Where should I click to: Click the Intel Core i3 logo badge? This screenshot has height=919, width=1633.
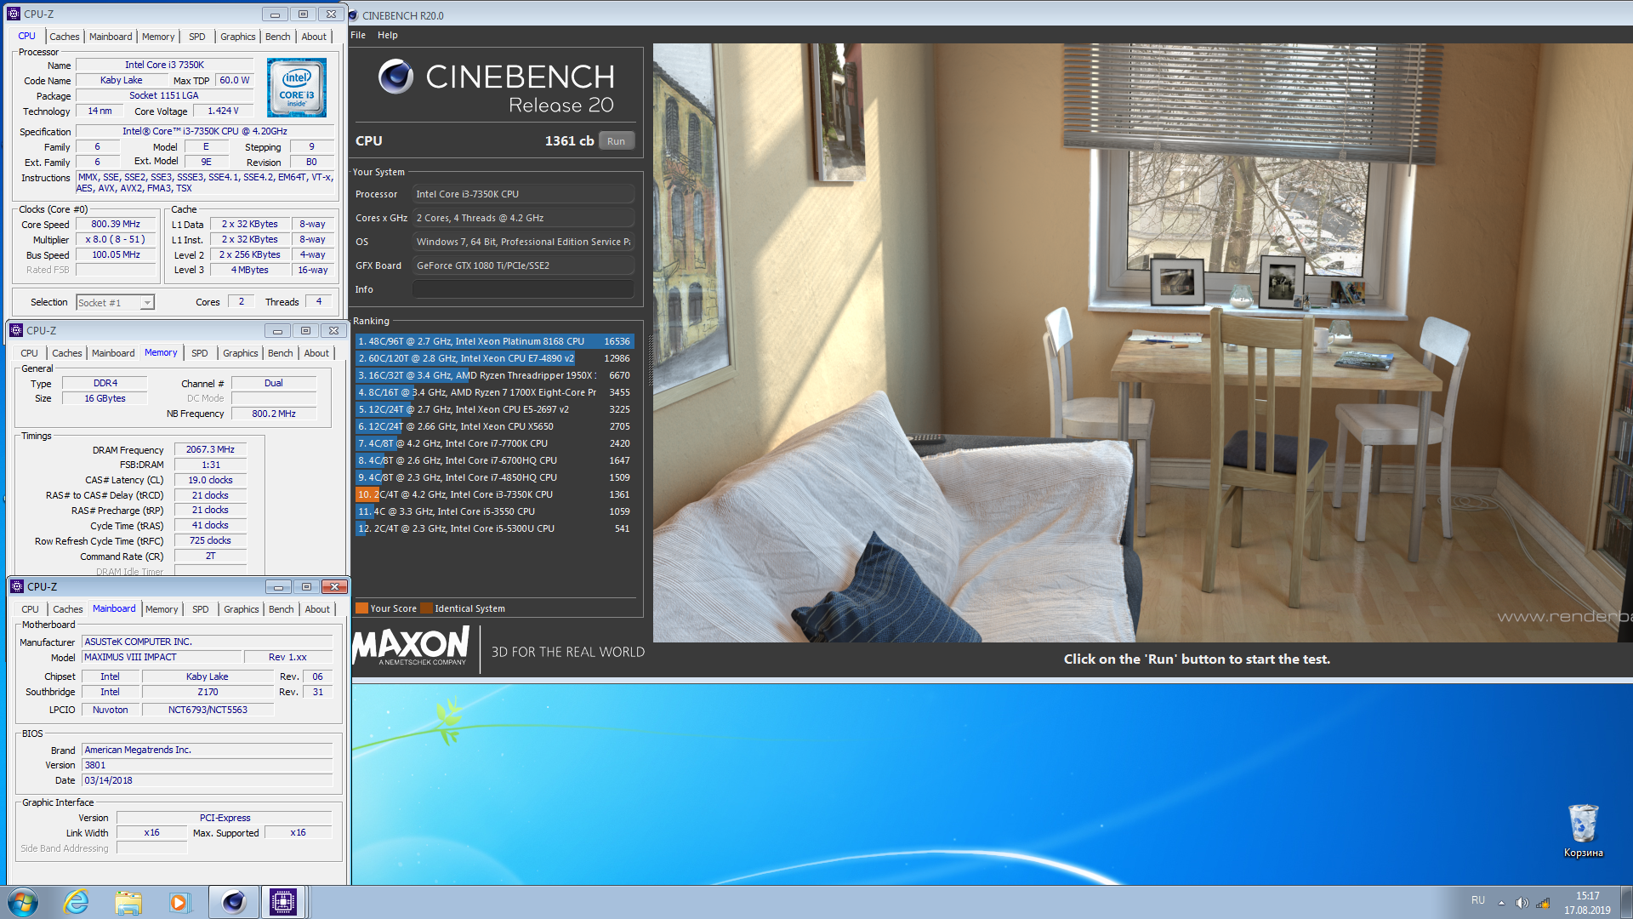tap(297, 88)
